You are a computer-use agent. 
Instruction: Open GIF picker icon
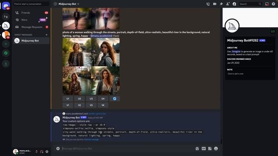(204, 149)
